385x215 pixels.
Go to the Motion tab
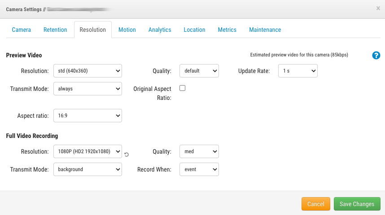(x=127, y=30)
